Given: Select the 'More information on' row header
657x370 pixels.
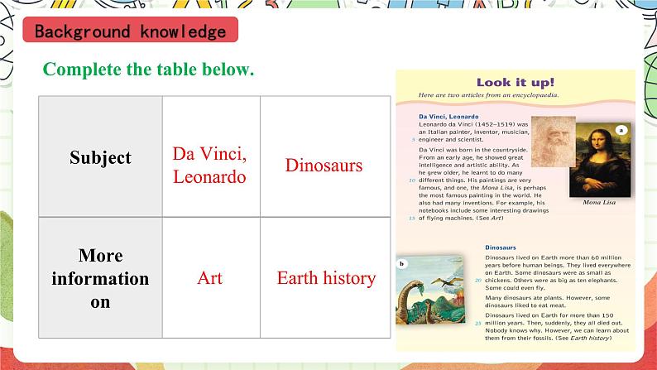Looking at the screenshot, I should [x=100, y=278].
